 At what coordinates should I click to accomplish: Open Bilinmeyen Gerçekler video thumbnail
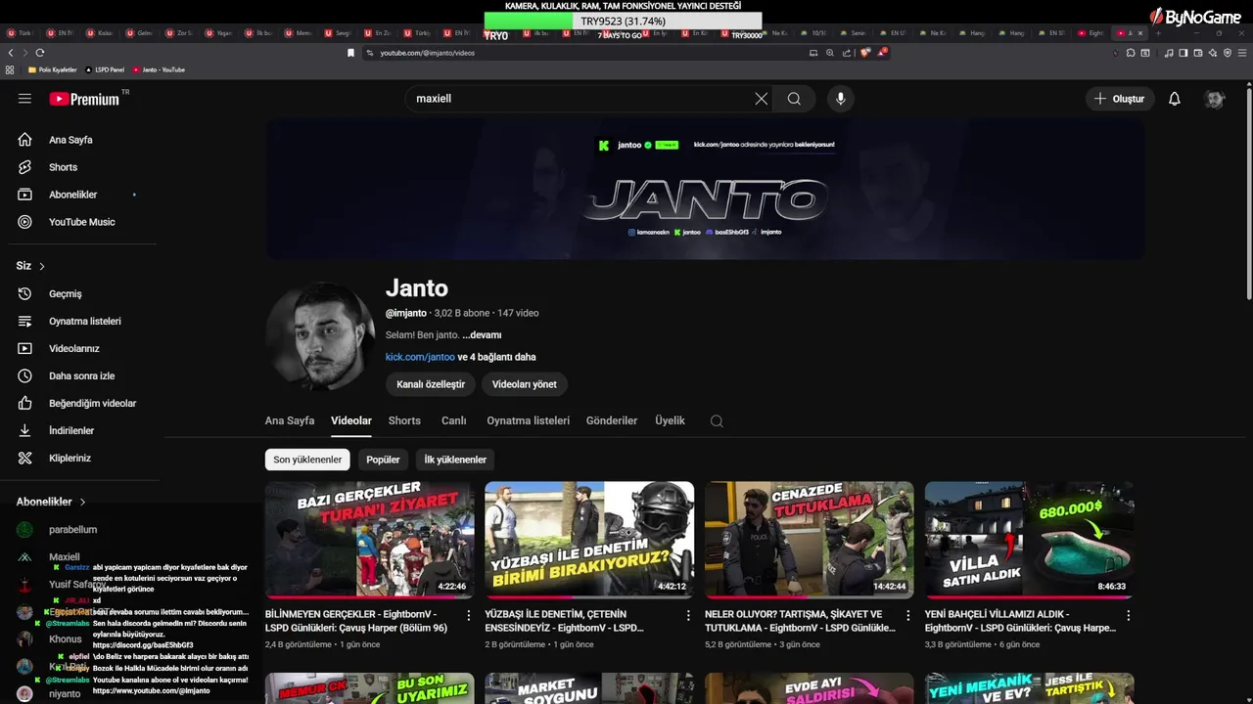click(x=369, y=540)
